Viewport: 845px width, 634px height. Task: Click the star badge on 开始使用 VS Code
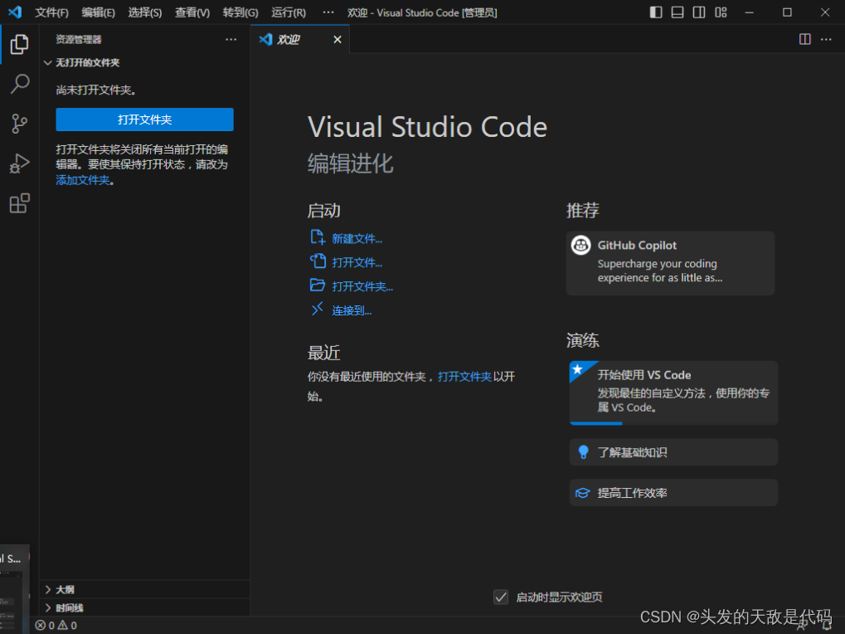click(x=578, y=369)
